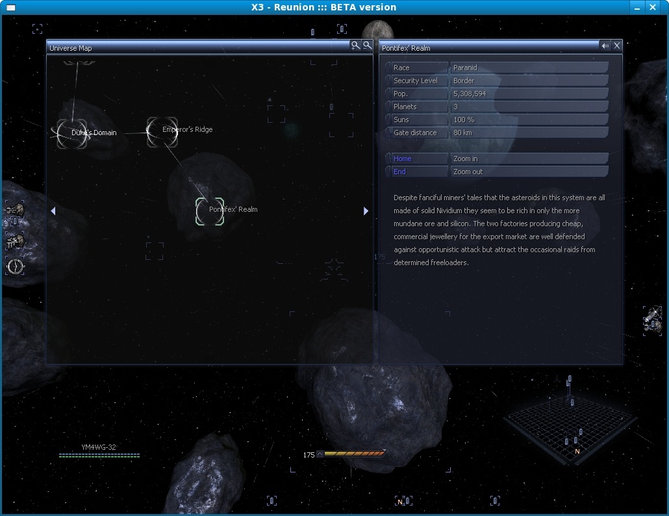Click the Zoom in row
The height and width of the screenshot is (516, 669).
tap(529, 159)
